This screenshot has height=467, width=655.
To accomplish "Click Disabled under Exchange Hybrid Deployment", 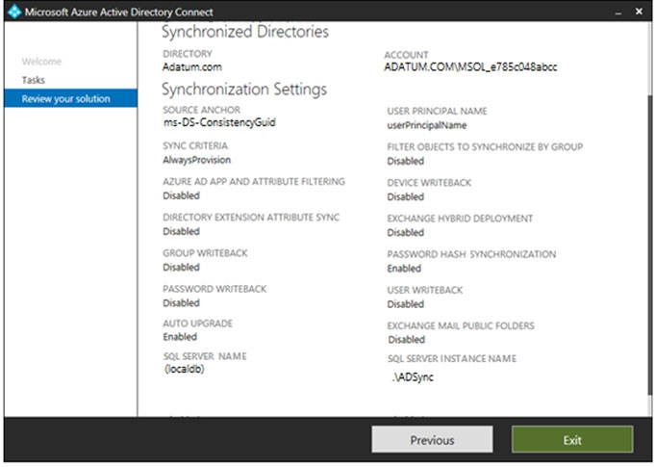I will pyautogui.click(x=405, y=232).
